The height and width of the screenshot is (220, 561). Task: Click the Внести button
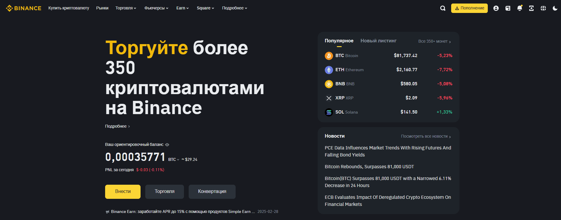click(x=123, y=192)
